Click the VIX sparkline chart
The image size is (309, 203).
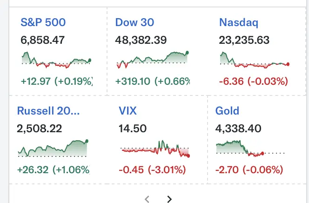[x=154, y=149]
